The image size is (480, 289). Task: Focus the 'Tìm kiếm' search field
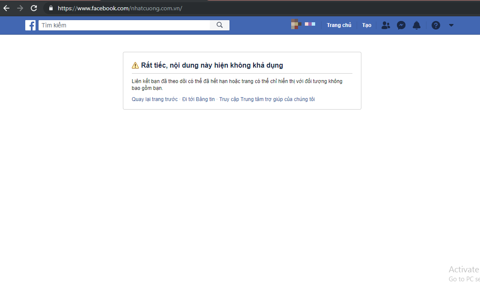pyautogui.click(x=124, y=25)
